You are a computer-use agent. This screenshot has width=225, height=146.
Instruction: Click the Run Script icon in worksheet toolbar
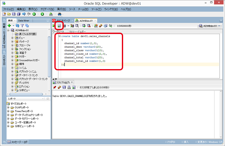point(59,26)
